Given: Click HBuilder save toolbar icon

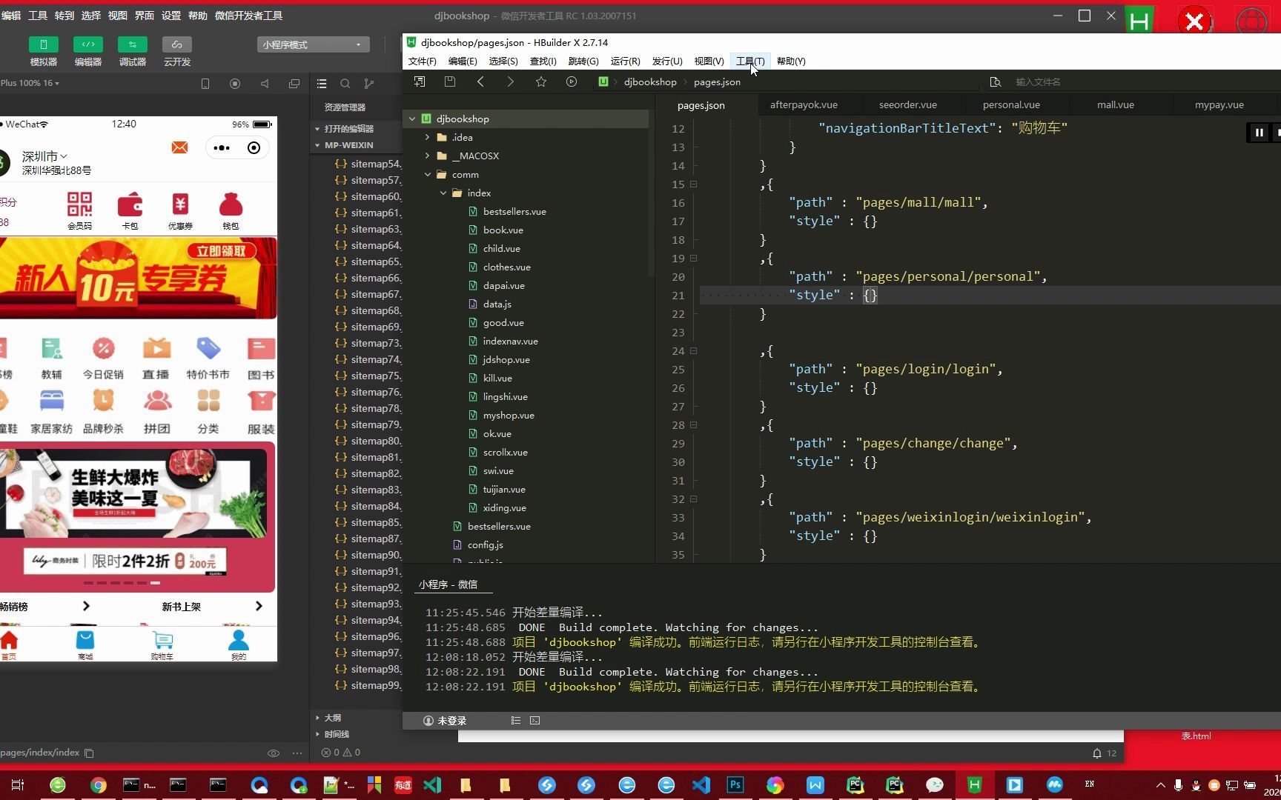Looking at the screenshot, I should pos(450,81).
